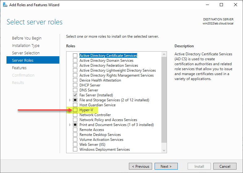Select the DHCP Server label

pyautogui.click(x=90, y=85)
